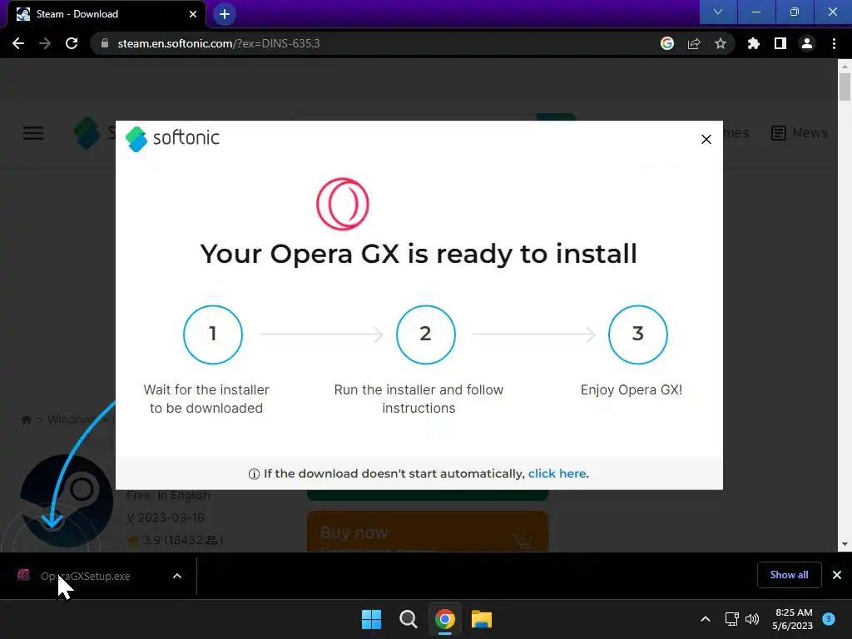Image resolution: width=852 pixels, height=639 pixels.
Task: Restore down the Chrome window
Action: [795, 12]
